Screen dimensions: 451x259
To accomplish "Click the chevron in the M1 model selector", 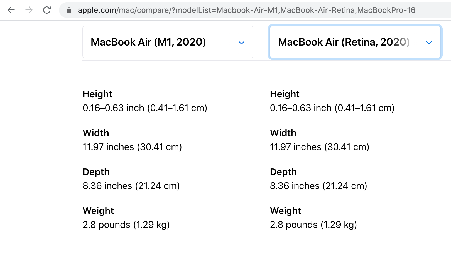I will point(241,43).
